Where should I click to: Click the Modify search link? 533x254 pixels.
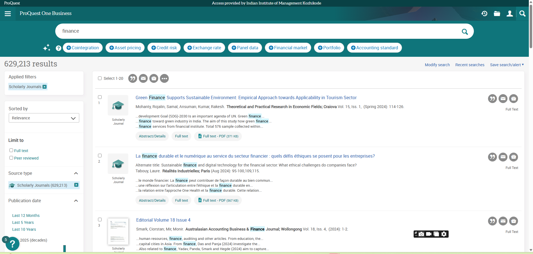pyautogui.click(x=437, y=65)
